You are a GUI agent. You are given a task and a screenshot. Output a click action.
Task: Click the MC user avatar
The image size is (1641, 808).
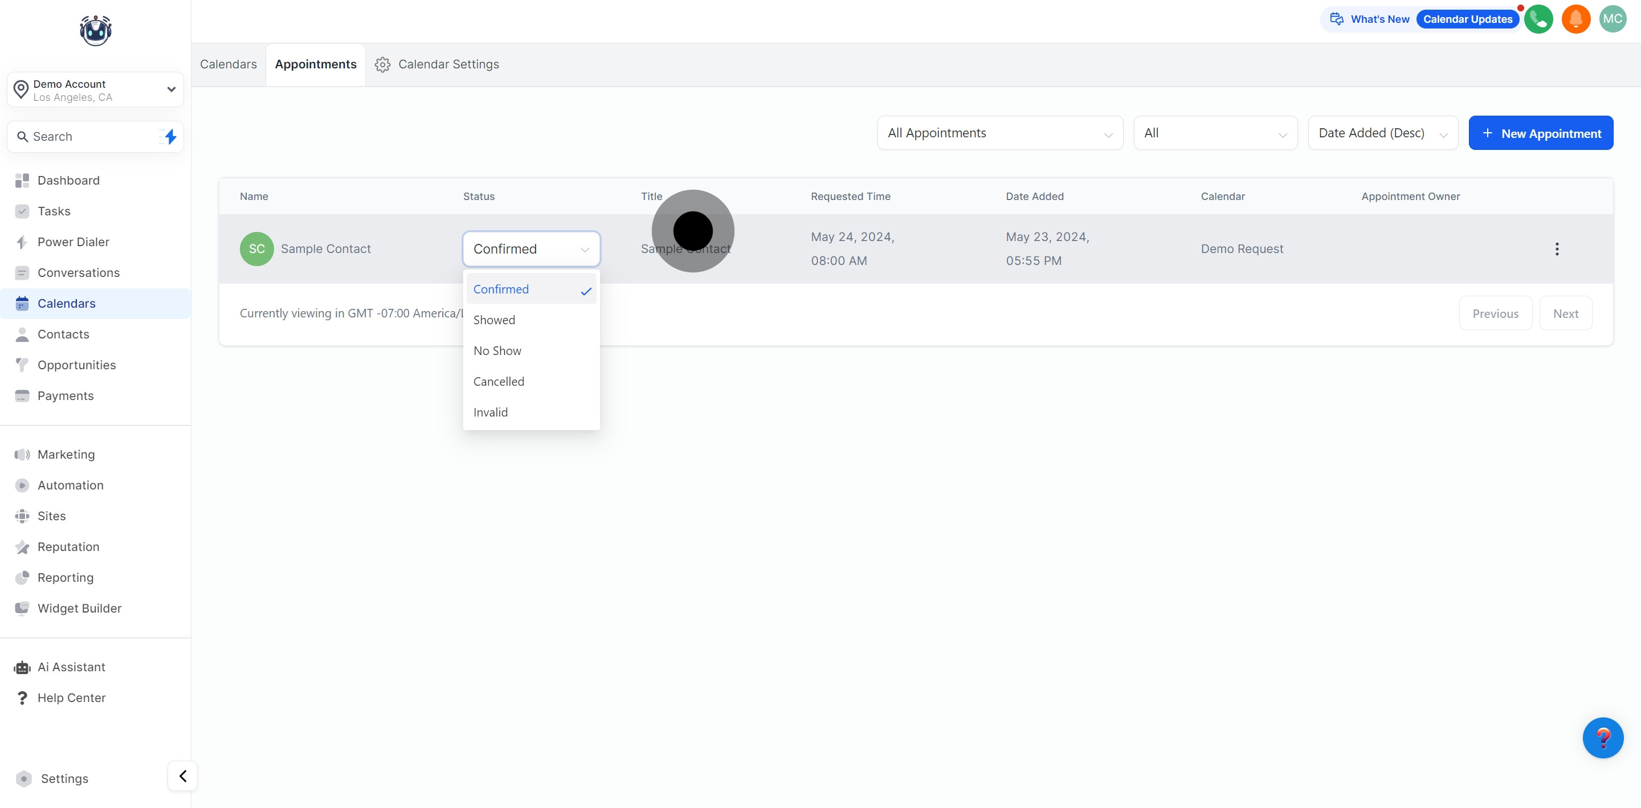1613,19
